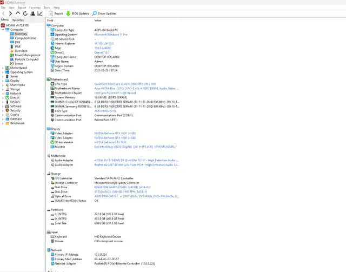Select Sensor tree item
Image resolution: width=346 pixels, height=272 pixels.
pos(19,64)
